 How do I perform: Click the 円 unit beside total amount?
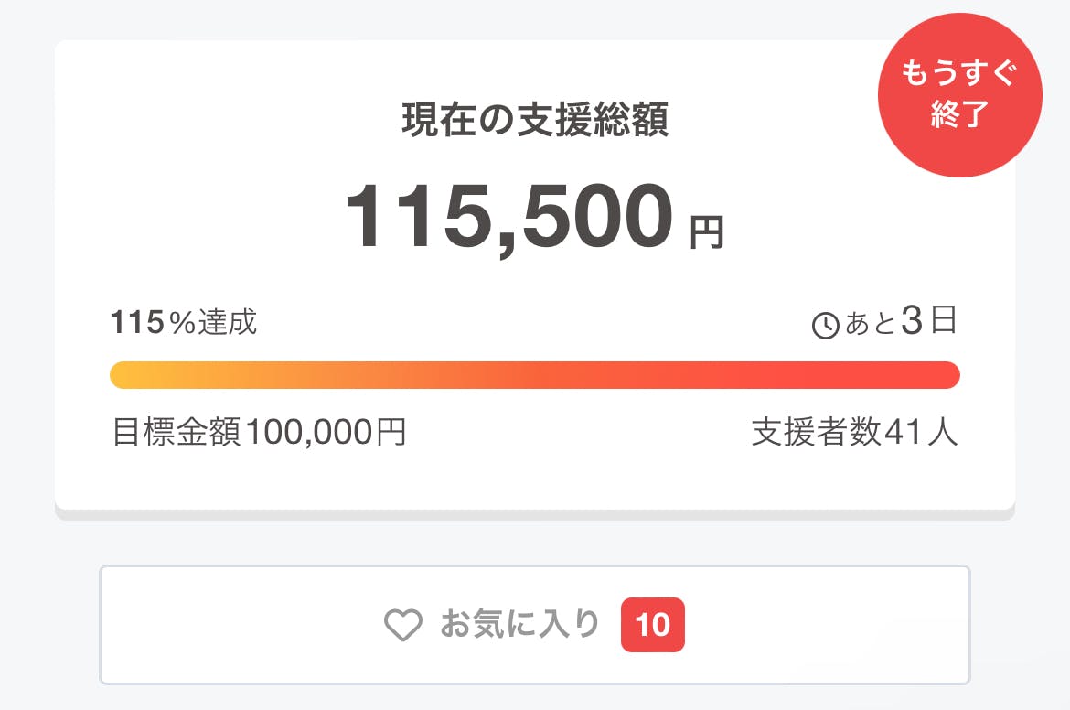coord(706,231)
